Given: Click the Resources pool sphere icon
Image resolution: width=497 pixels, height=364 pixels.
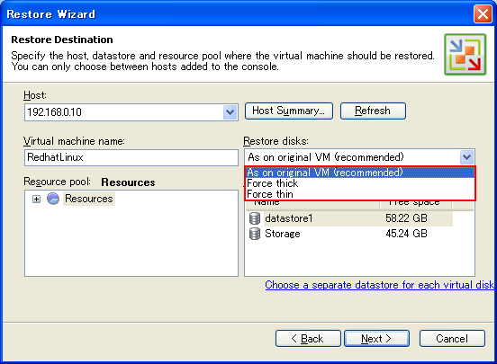Looking at the screenshot, I should click(53, 199).
